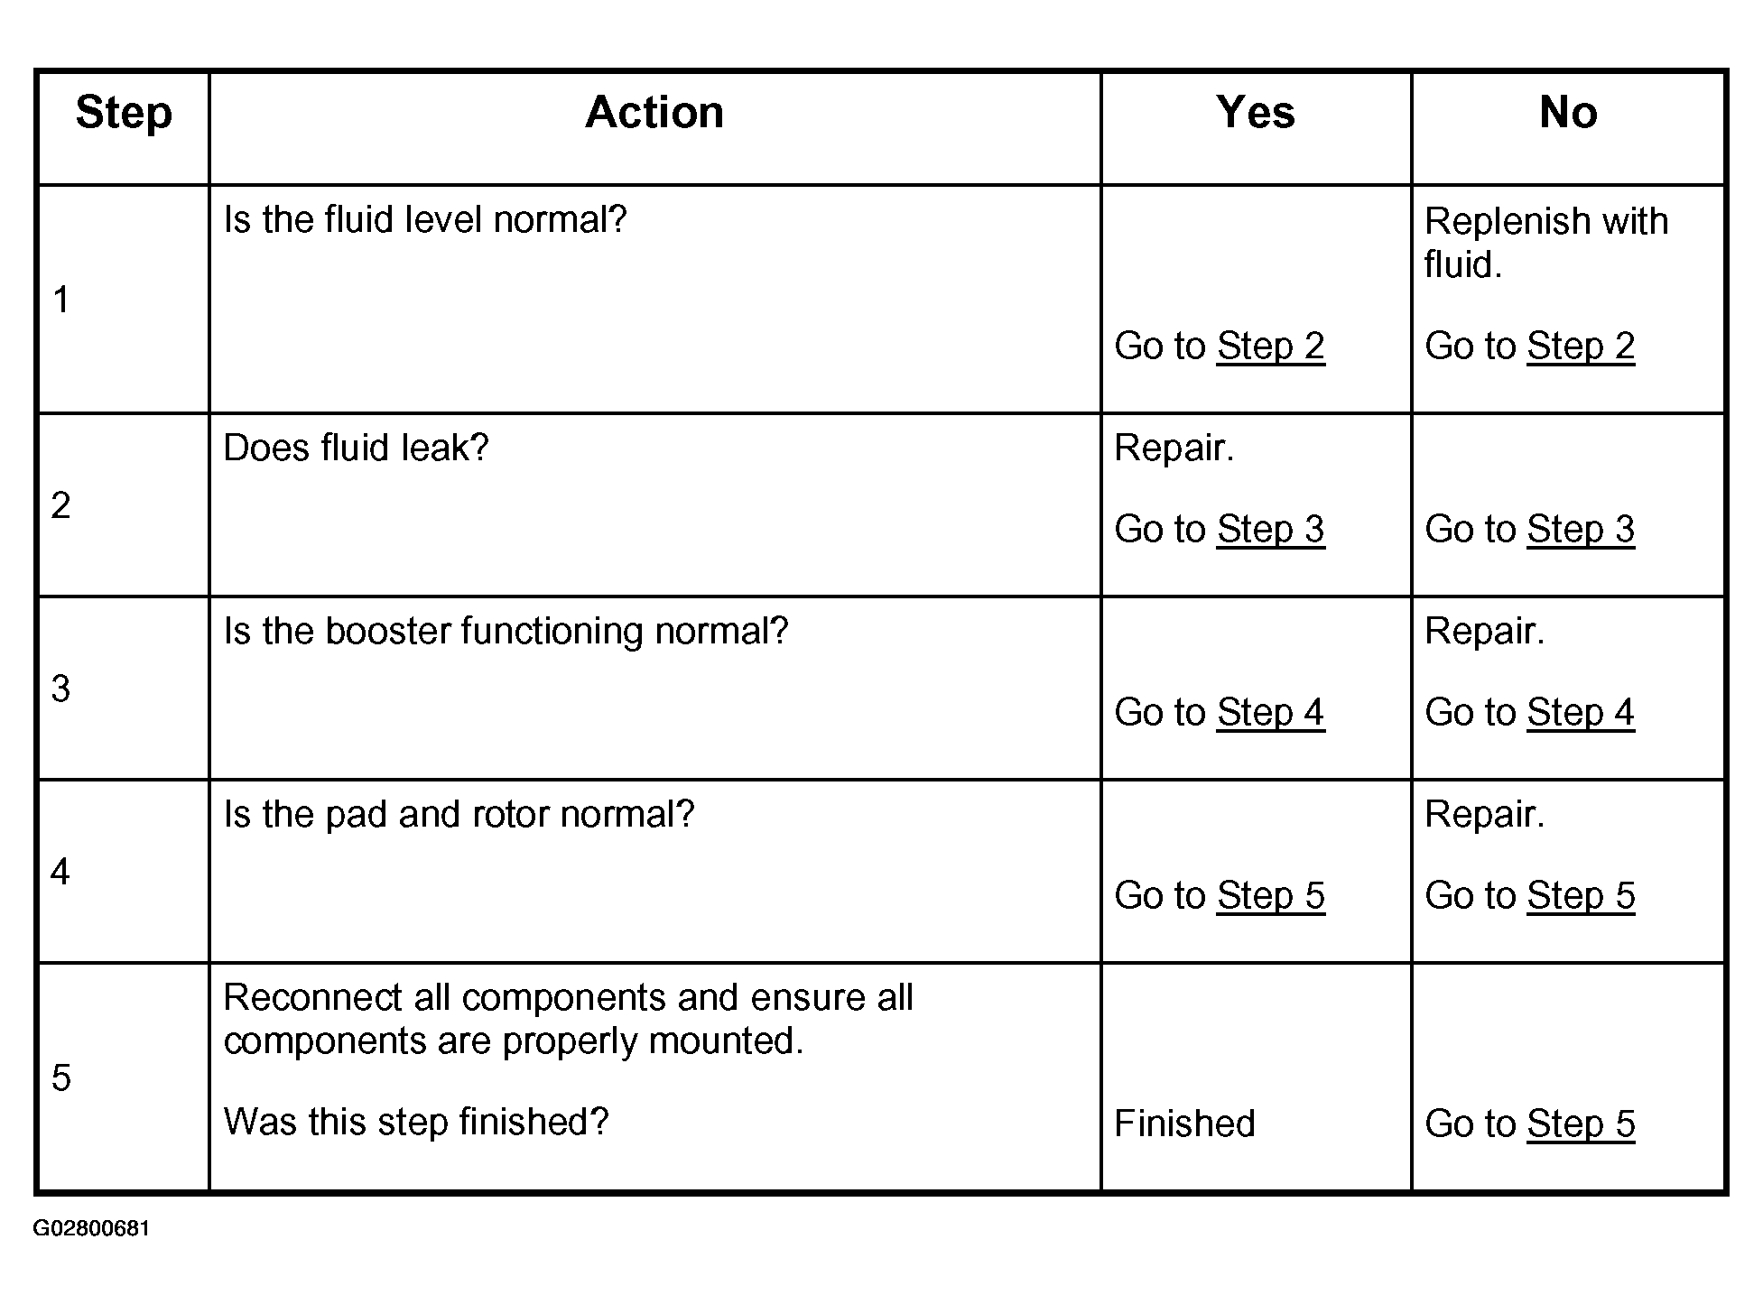Select the G02800681 figure code
Image resolution: width=1763 pixels, height=1304 pixels.
point(92,1228)
